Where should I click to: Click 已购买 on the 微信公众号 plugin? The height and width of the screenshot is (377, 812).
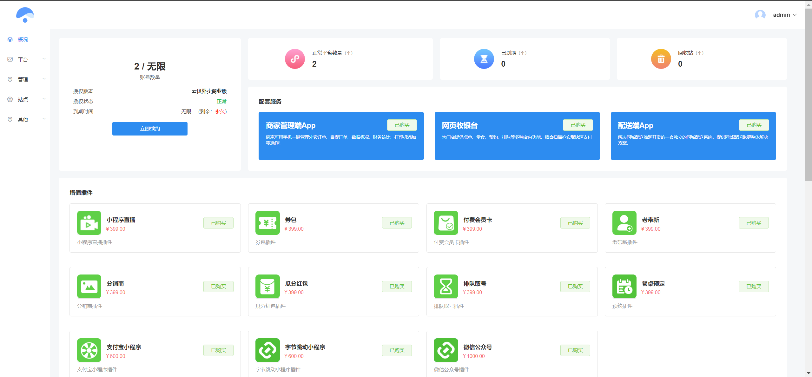pos(575,350)
